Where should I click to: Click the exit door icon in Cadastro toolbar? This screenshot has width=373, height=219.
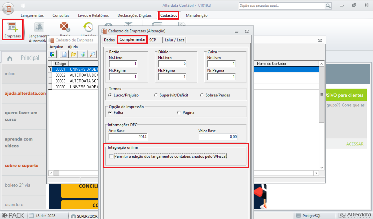coord(52,54)
